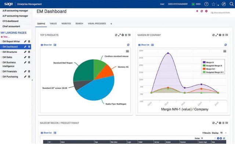
Task: Delete EM Financials landing page
Action: pos(29,71)
